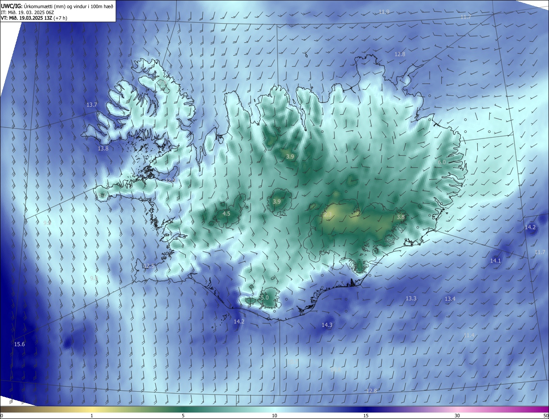Click the 13.7 value off the Westfjords

[x=92, y=105]
